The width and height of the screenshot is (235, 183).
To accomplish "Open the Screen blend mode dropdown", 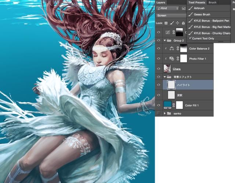I will click(x=171, y=15).
